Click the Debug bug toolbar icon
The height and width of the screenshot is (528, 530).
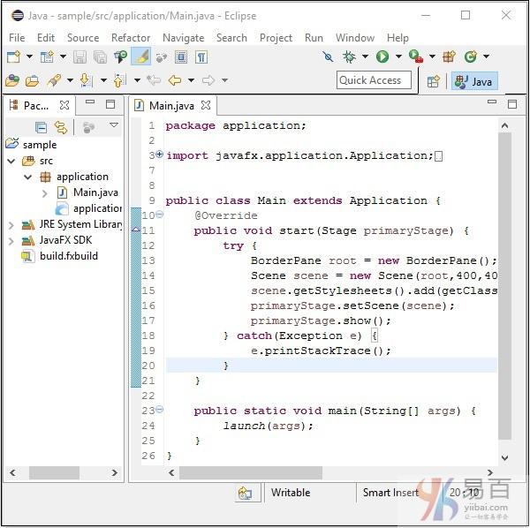(350, 57)
